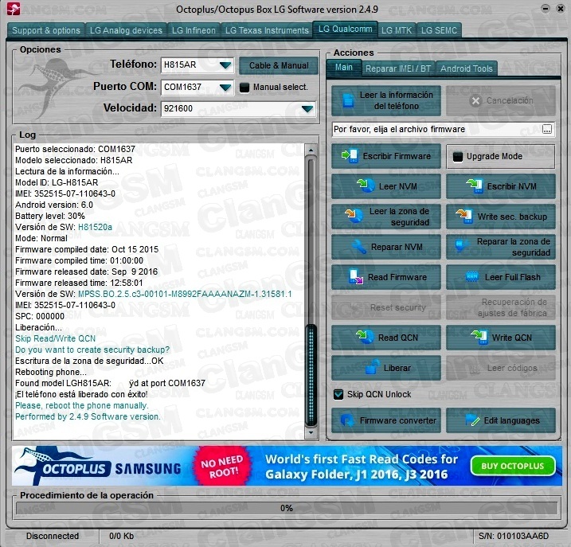Click the Read Firmware phone icon
The height and width of the screenshot is (547, 571).
[x=355, y=276]
